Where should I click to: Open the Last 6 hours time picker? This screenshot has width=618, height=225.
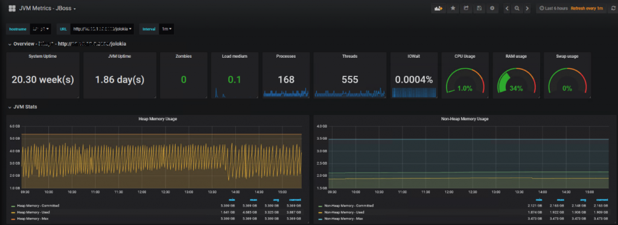pyautogui.click(x=553, y=8)
